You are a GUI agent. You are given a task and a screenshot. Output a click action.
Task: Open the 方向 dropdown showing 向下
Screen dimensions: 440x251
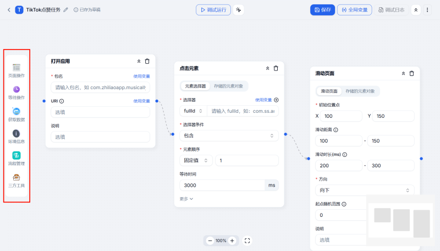point(365,190)
